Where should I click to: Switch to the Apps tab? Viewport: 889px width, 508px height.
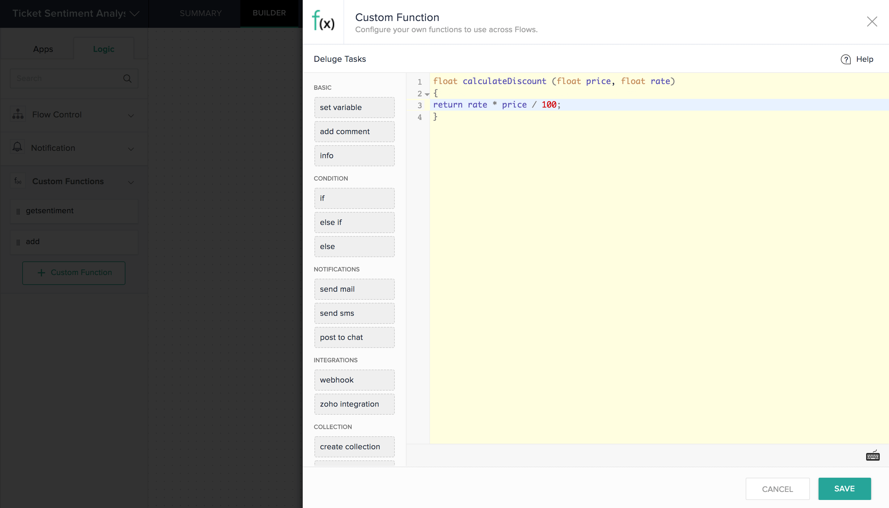click(43, 49)
